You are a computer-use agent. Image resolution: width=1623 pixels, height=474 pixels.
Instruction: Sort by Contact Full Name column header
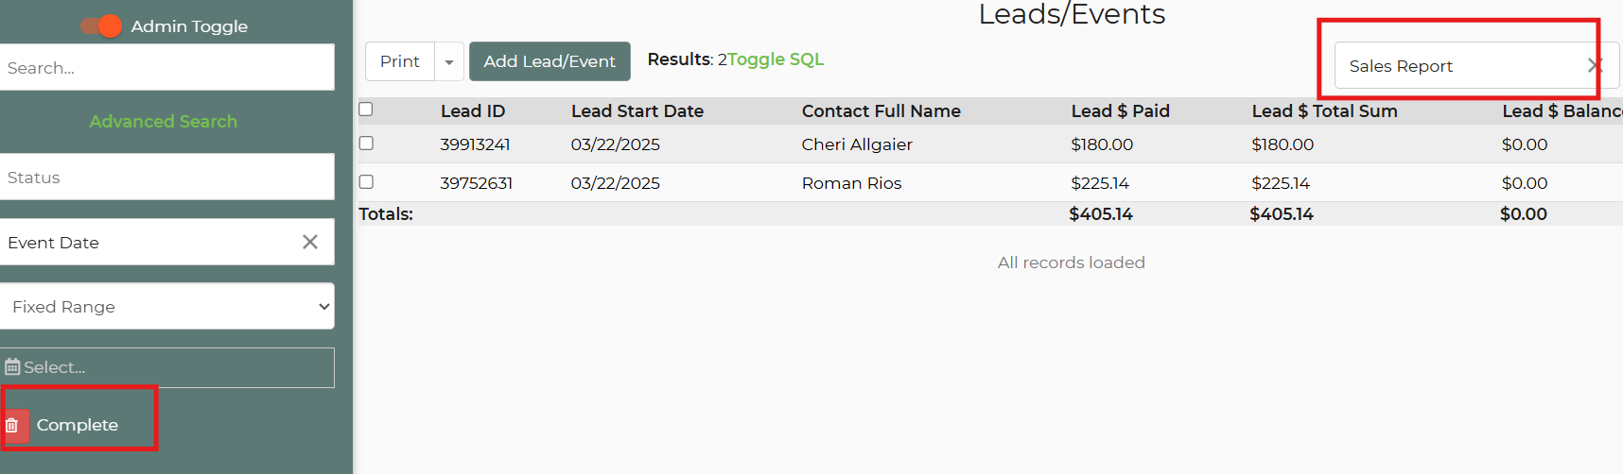[x=881, y=110]
